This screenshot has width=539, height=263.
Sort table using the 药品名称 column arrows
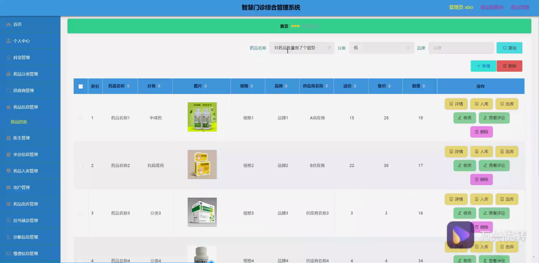(x=128, y=86)
